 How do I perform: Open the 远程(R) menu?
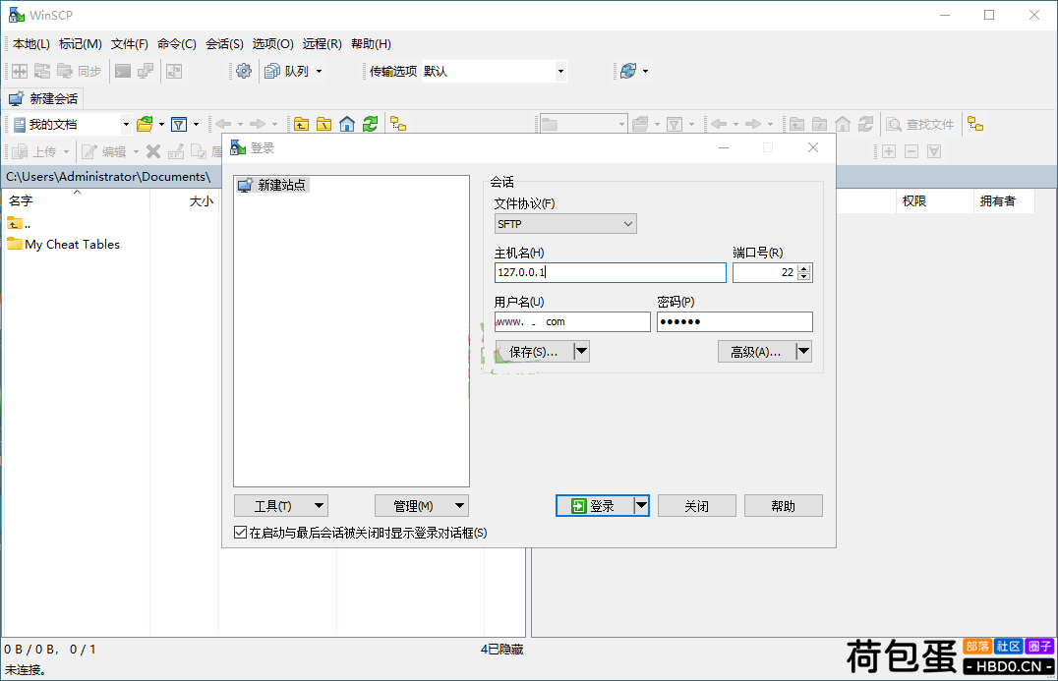click(x=322, y=44)
